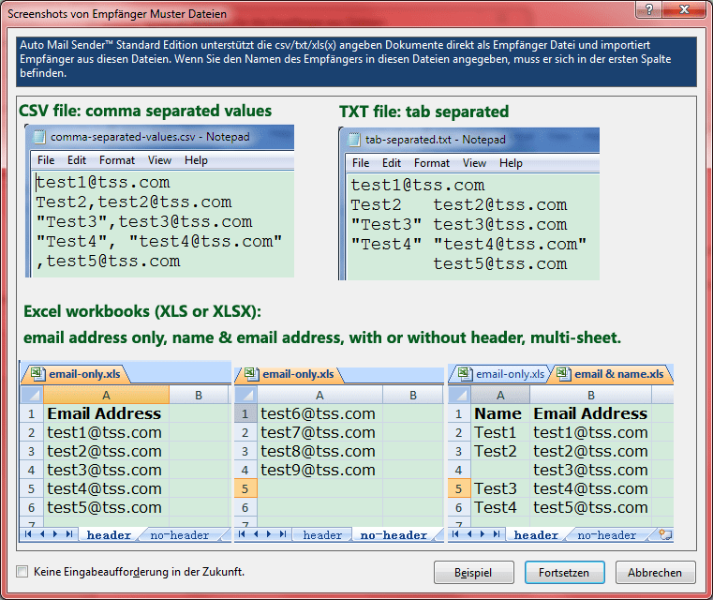Image resolution: width=713 pixels, height=600 pixels.
Task: Click TXT file: tab separated heading
Action: pos(423,112)
